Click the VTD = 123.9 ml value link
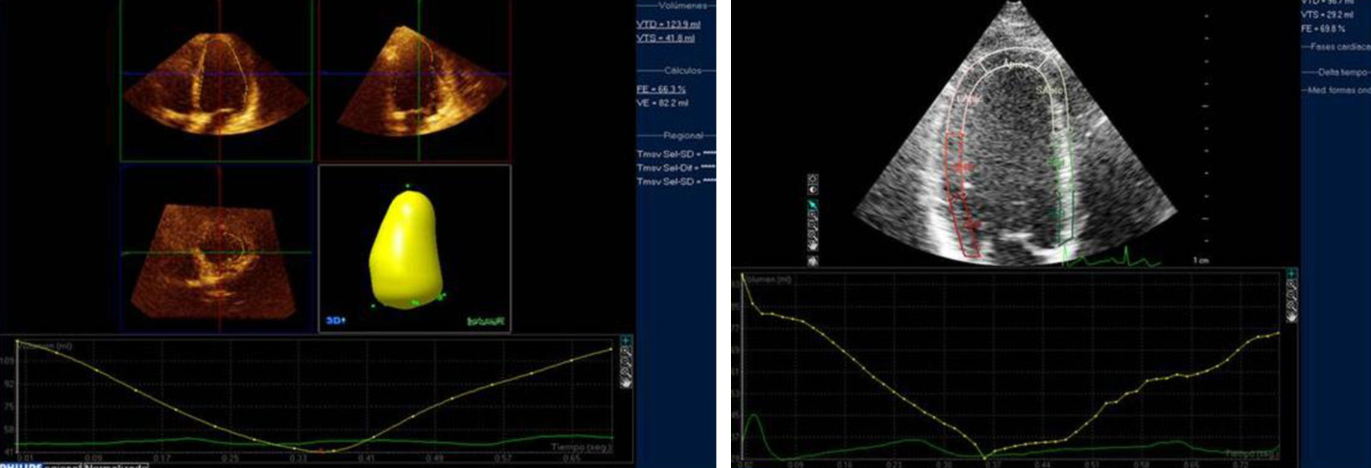Image resolution: width=1371 pixels, height=468 pixels. pyautogui.click(x=668, y=25)
